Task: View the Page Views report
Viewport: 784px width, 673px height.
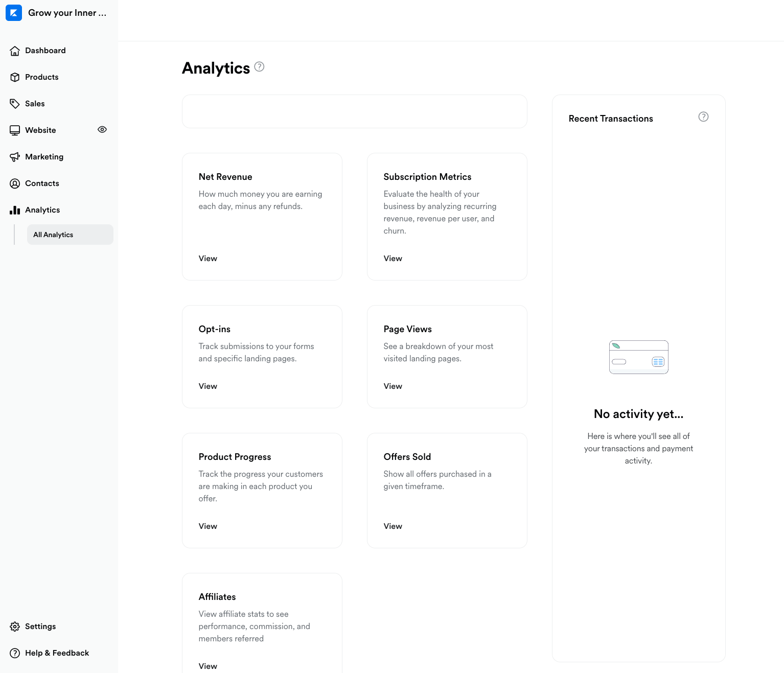Action: (x=393, y=386)
